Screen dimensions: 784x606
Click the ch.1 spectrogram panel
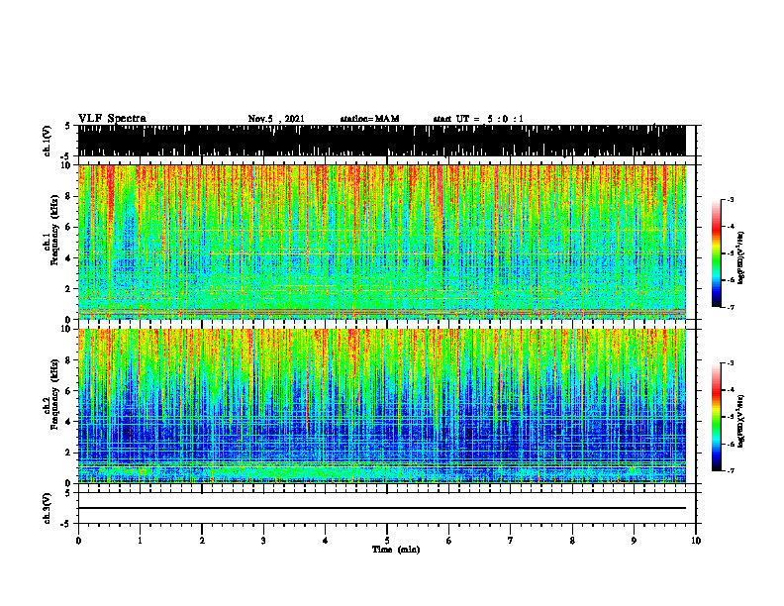tap(381, 242)
